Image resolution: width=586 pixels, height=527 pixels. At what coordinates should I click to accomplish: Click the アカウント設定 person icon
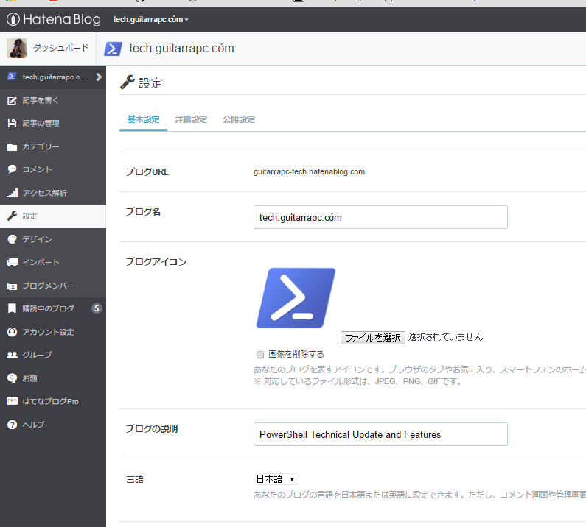coord(12,332)
